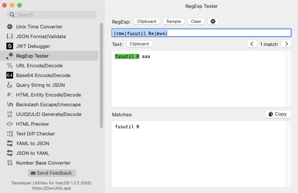Open RegExp settings with the gear icon
Screen dimensions: 298x193
(x=213, y=21)
